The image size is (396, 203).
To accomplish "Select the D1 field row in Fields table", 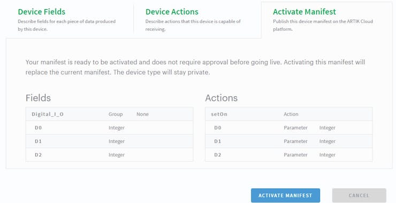I will pos(109,141).
